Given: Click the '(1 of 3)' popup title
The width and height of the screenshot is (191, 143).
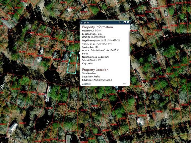Looking at the screenshot, I should pos(85,23).
